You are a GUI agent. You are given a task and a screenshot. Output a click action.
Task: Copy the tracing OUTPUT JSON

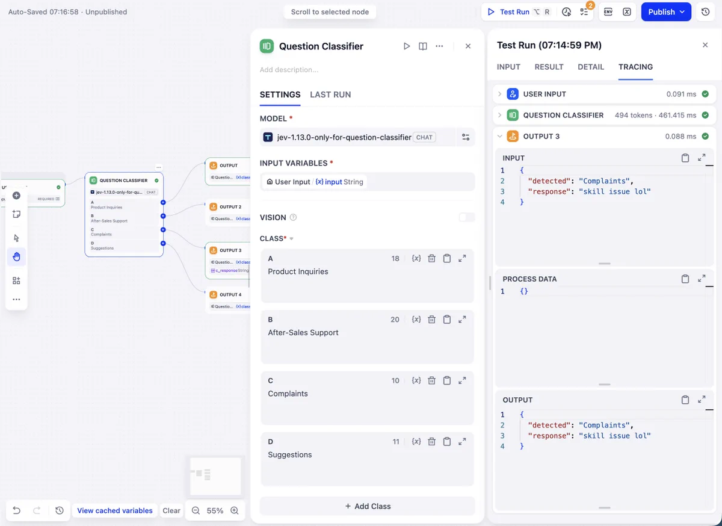pyautogui.click(x=685, y=400)
